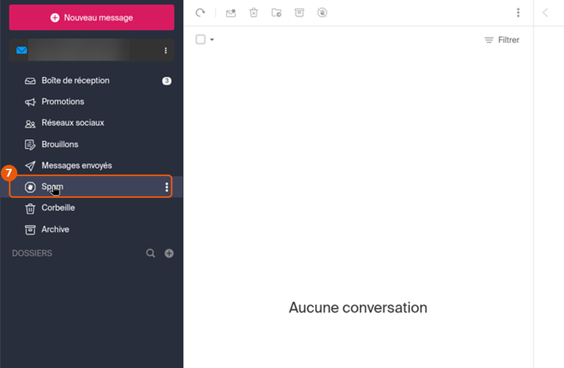The image size is (564, 368).
Task: Move to folder using the folder icon
Action: pyautogui.click(x=276, y=13)
